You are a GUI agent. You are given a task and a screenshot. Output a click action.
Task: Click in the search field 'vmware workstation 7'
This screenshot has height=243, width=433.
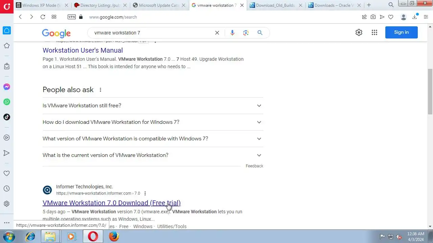[x=152, y=33]
